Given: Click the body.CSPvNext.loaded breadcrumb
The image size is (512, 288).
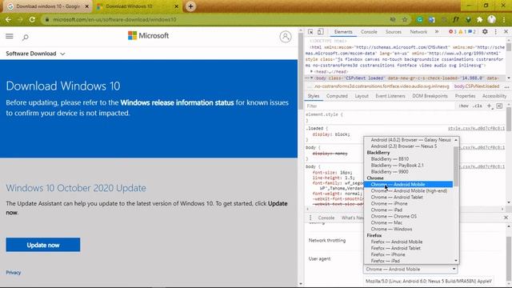Looking at the screenshot, I should pos(477,86).
